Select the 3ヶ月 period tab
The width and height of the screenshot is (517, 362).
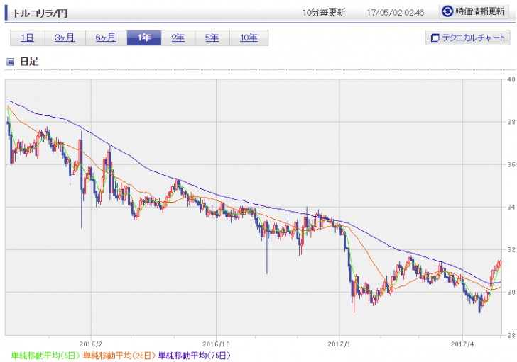[x=65, y=38]
